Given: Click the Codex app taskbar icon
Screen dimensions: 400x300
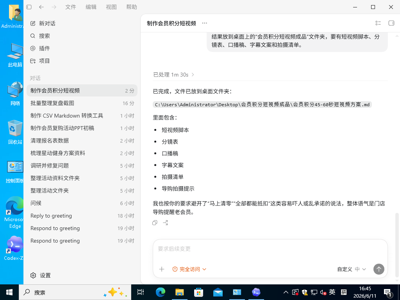Looking at the screenshot, I should pyautogui.click(x=256, y=292).
